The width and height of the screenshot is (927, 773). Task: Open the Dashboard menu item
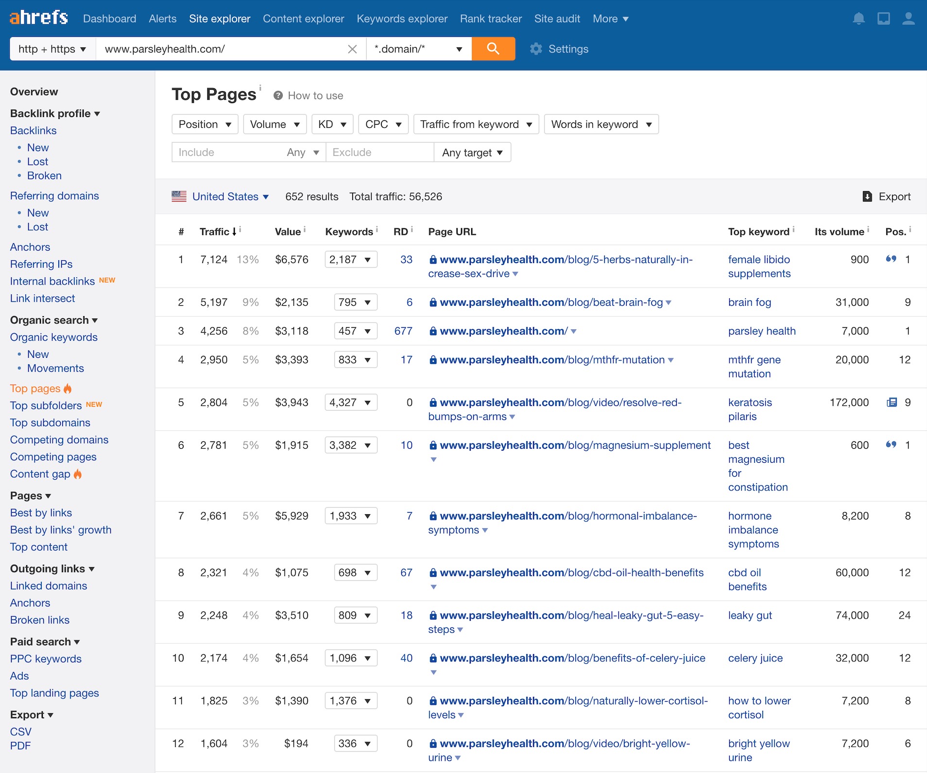pos(110,18)
